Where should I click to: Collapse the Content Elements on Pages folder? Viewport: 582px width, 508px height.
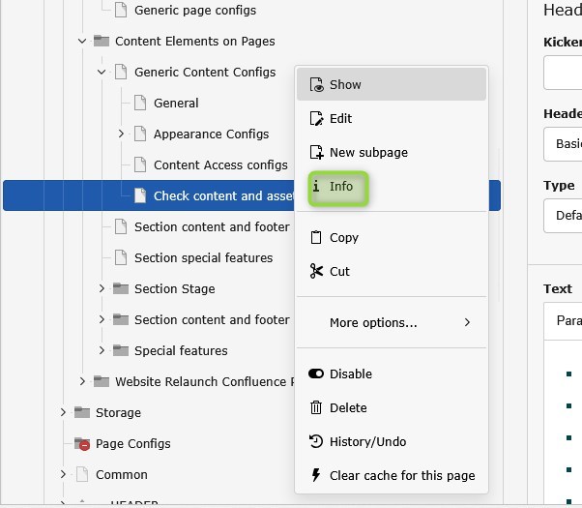82,41
